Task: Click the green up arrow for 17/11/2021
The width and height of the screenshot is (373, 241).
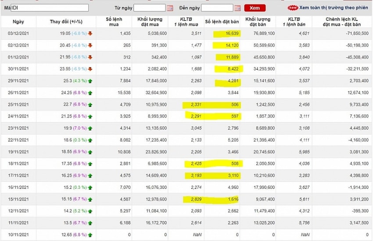Action: pyautogui.click(x=90, y=176)
